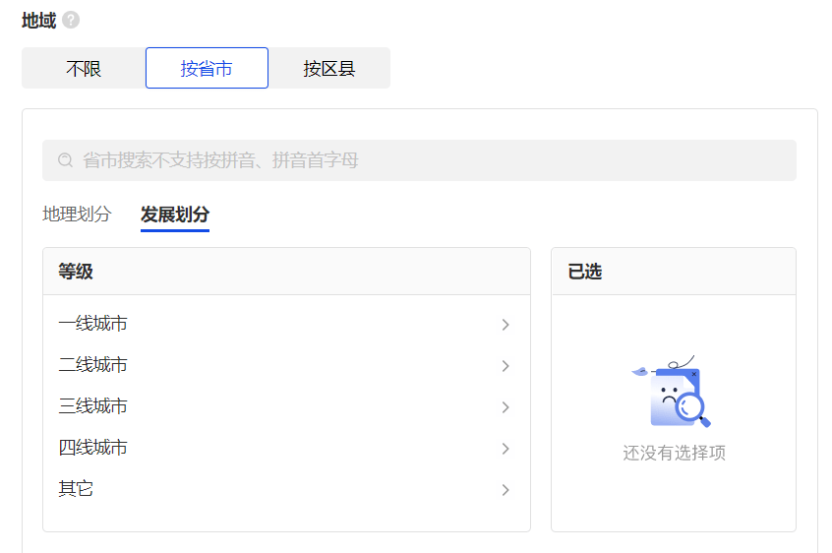Expand 三线城市 using its chevron arrow

tap(505, 407)
